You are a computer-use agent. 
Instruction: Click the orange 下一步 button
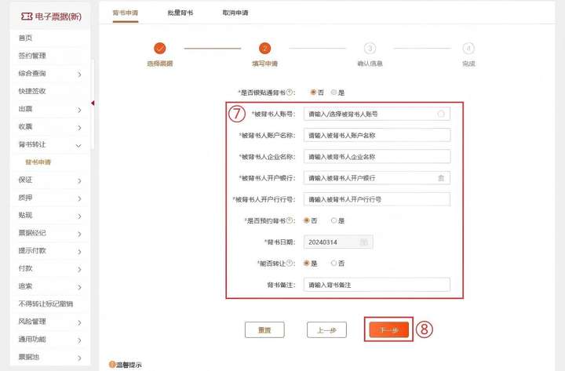tap(388, 330)
